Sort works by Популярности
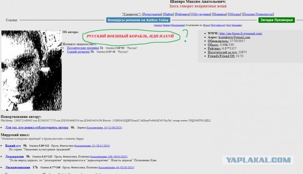303x174 pixels. point(218,25)
